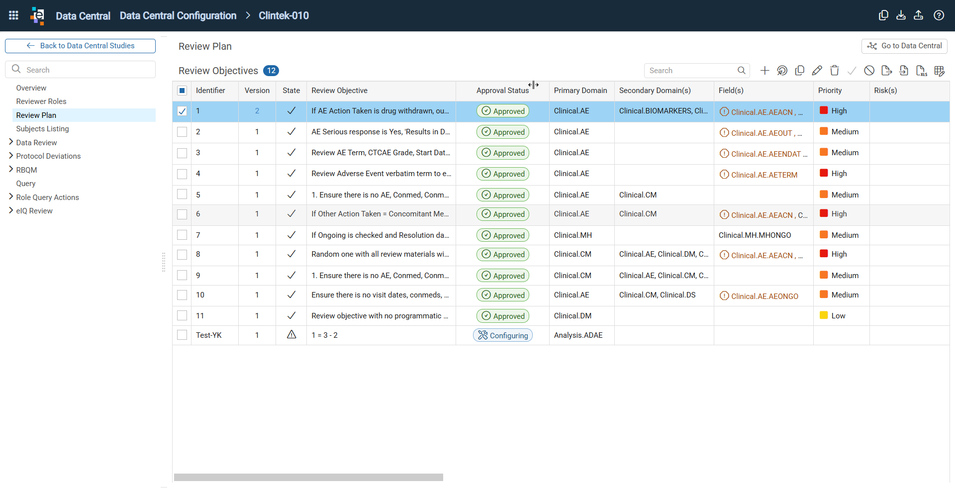The image size is (955, 492).
Task: Duplicate the selected review objective
Action: coord(800,71)
